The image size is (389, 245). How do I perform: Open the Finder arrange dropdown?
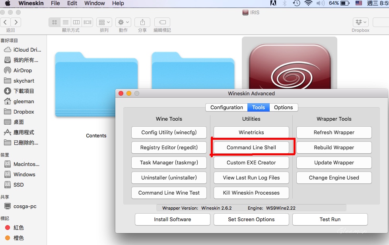pos(104,22)
